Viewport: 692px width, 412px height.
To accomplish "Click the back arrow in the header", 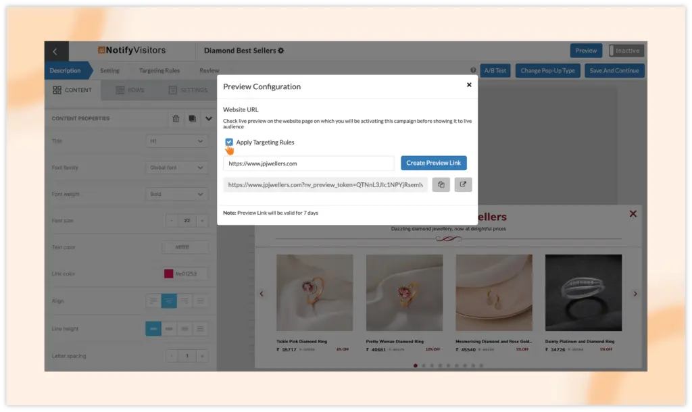I will pyautogui.click(x=55, y=51).
